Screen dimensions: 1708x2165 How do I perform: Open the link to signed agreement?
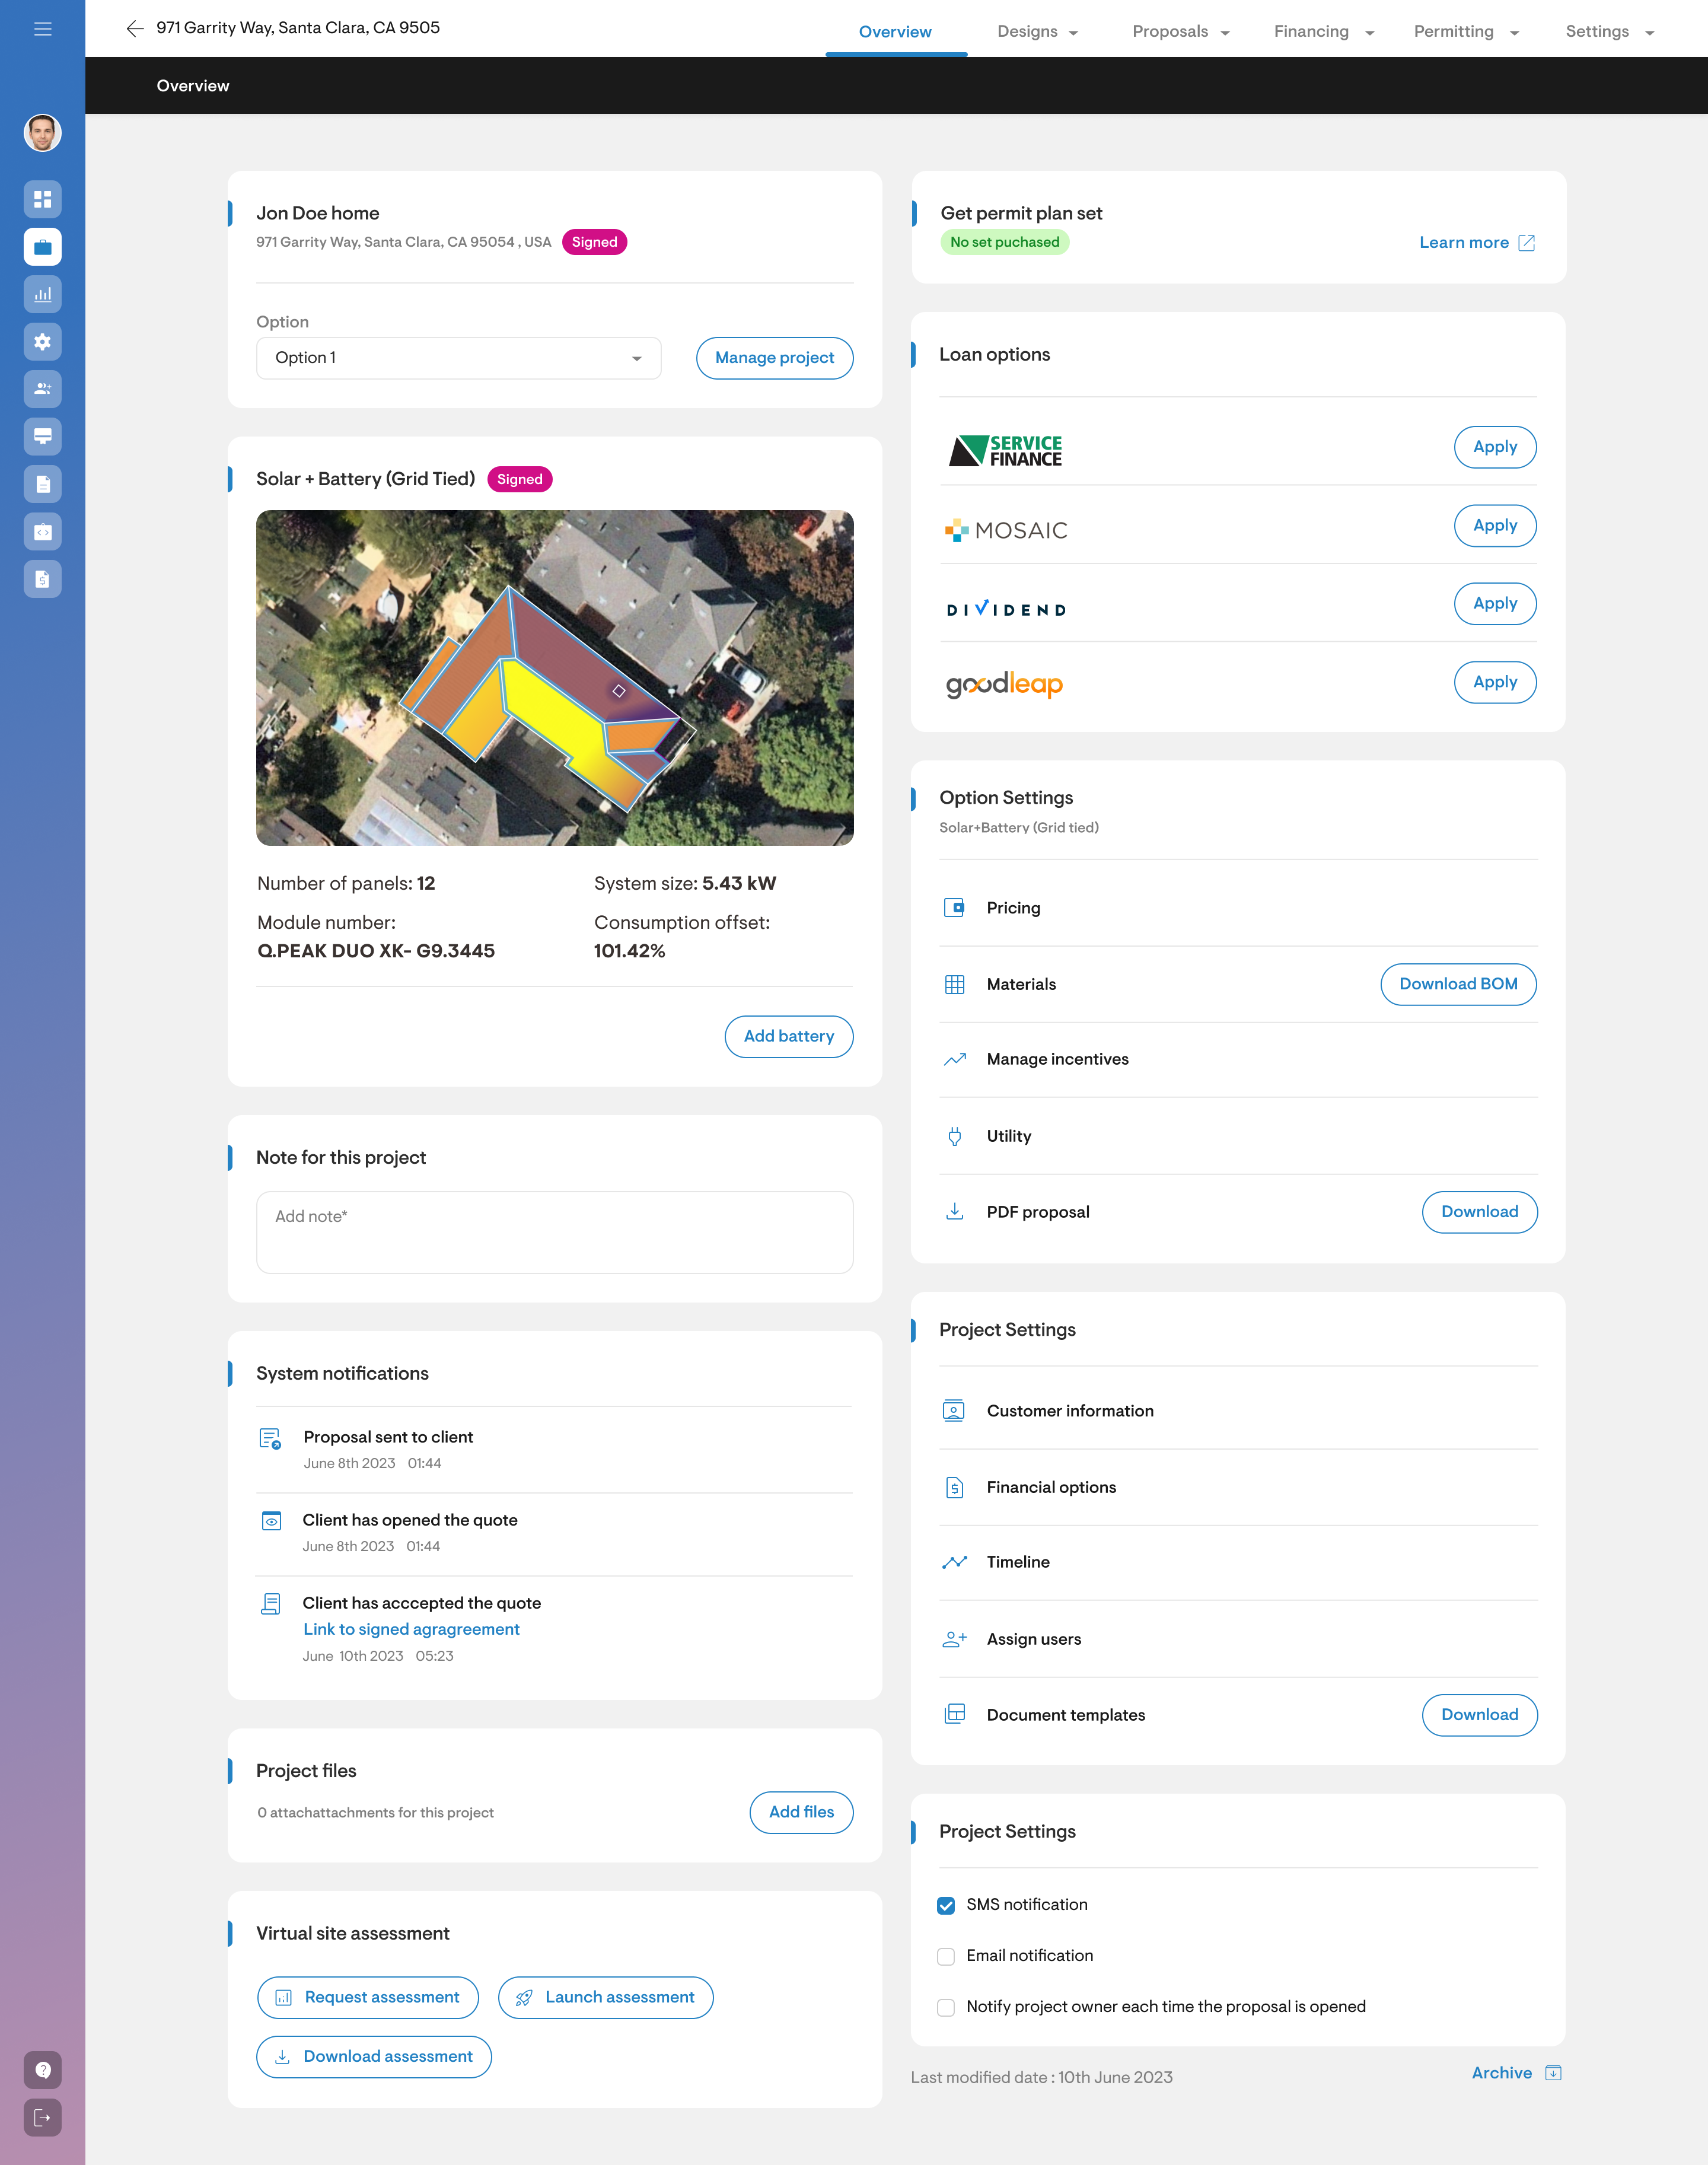[411, 1629]
